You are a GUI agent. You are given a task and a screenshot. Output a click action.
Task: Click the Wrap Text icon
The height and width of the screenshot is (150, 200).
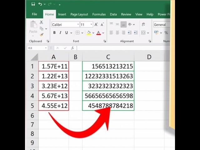[143, 24]
